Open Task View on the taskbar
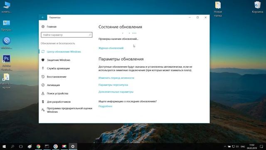Viewport: 266px width, 150px height. (x=21, y=146)
